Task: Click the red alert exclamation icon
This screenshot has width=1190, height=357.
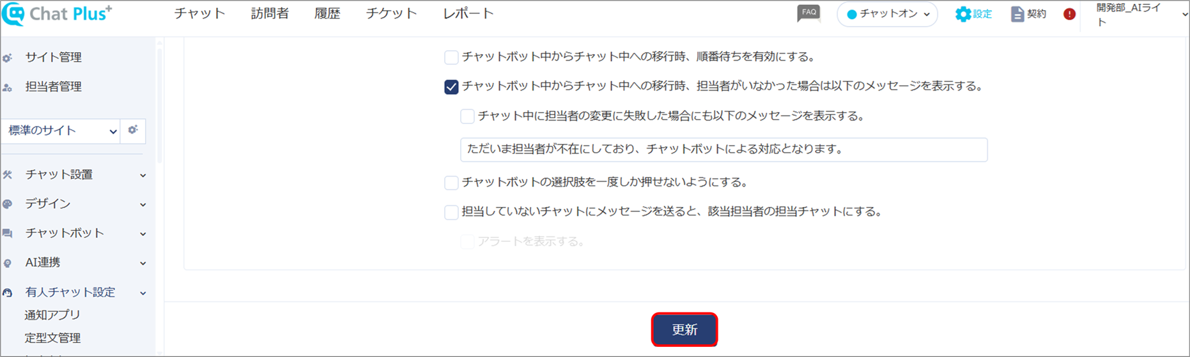Action: pos(1069,14)
